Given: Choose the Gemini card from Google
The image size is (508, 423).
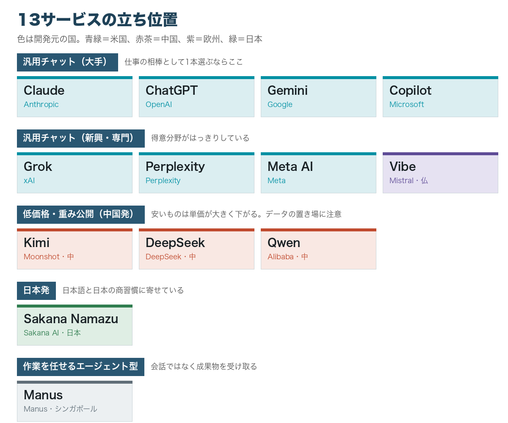Looking at the screenshot, I should click(x=318, y=96).
